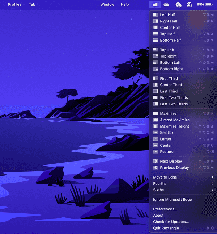
Task: Click the Rectangle menu bar icon
Action: [x=155, y=4]
